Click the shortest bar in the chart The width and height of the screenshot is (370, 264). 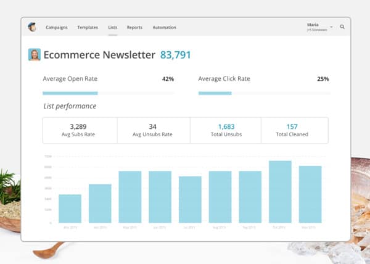(x=70, y=208)
